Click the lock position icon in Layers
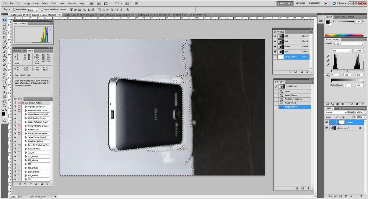The image size is (368, 199). [340, 117]
